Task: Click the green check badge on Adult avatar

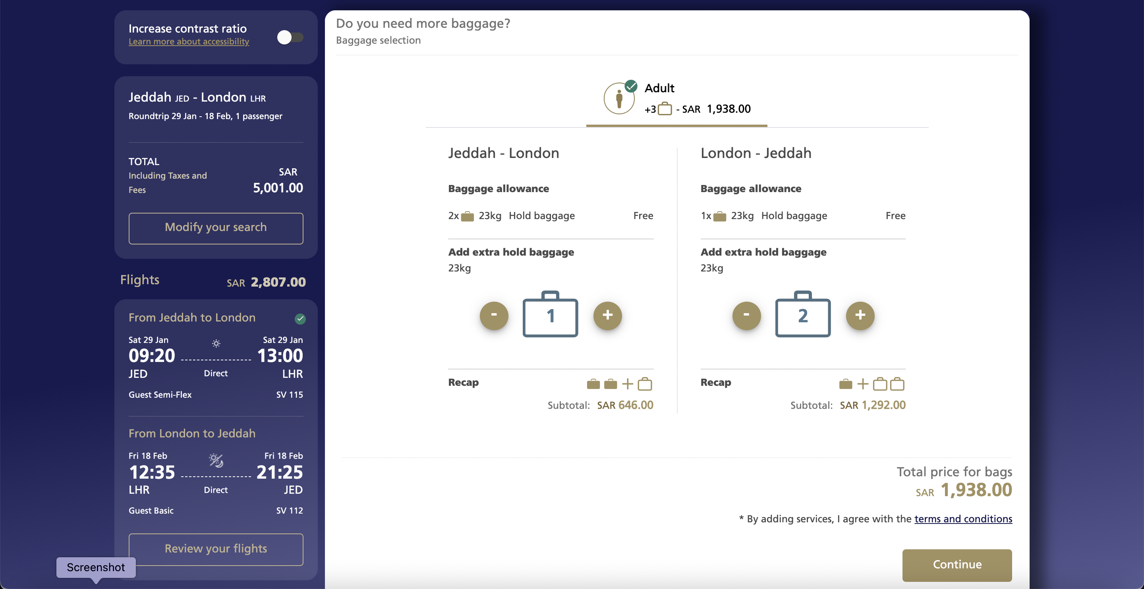Action: tap(631, 86)
